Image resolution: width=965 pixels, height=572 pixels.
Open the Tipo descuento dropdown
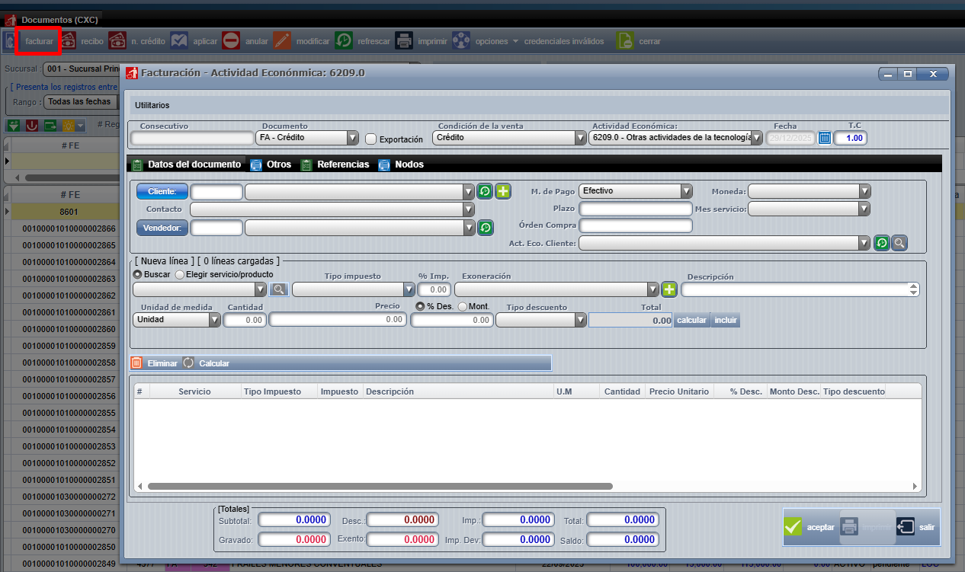point(580,319)
